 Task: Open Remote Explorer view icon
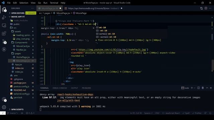[x=4, y=25]
